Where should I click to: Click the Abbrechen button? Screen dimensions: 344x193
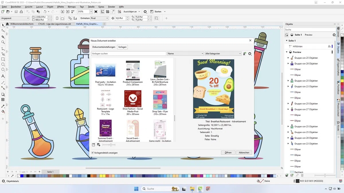[x=244, y=153]
